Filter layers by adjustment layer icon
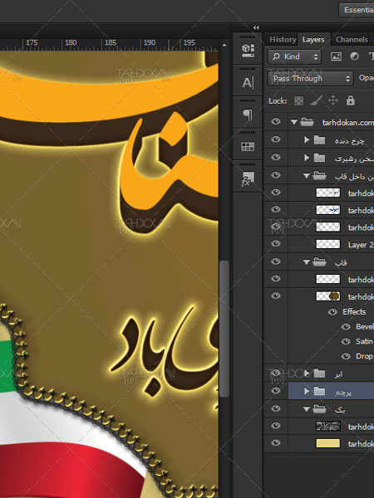The width and height of the screenshot is (374, 498). (x=354, y=56)
